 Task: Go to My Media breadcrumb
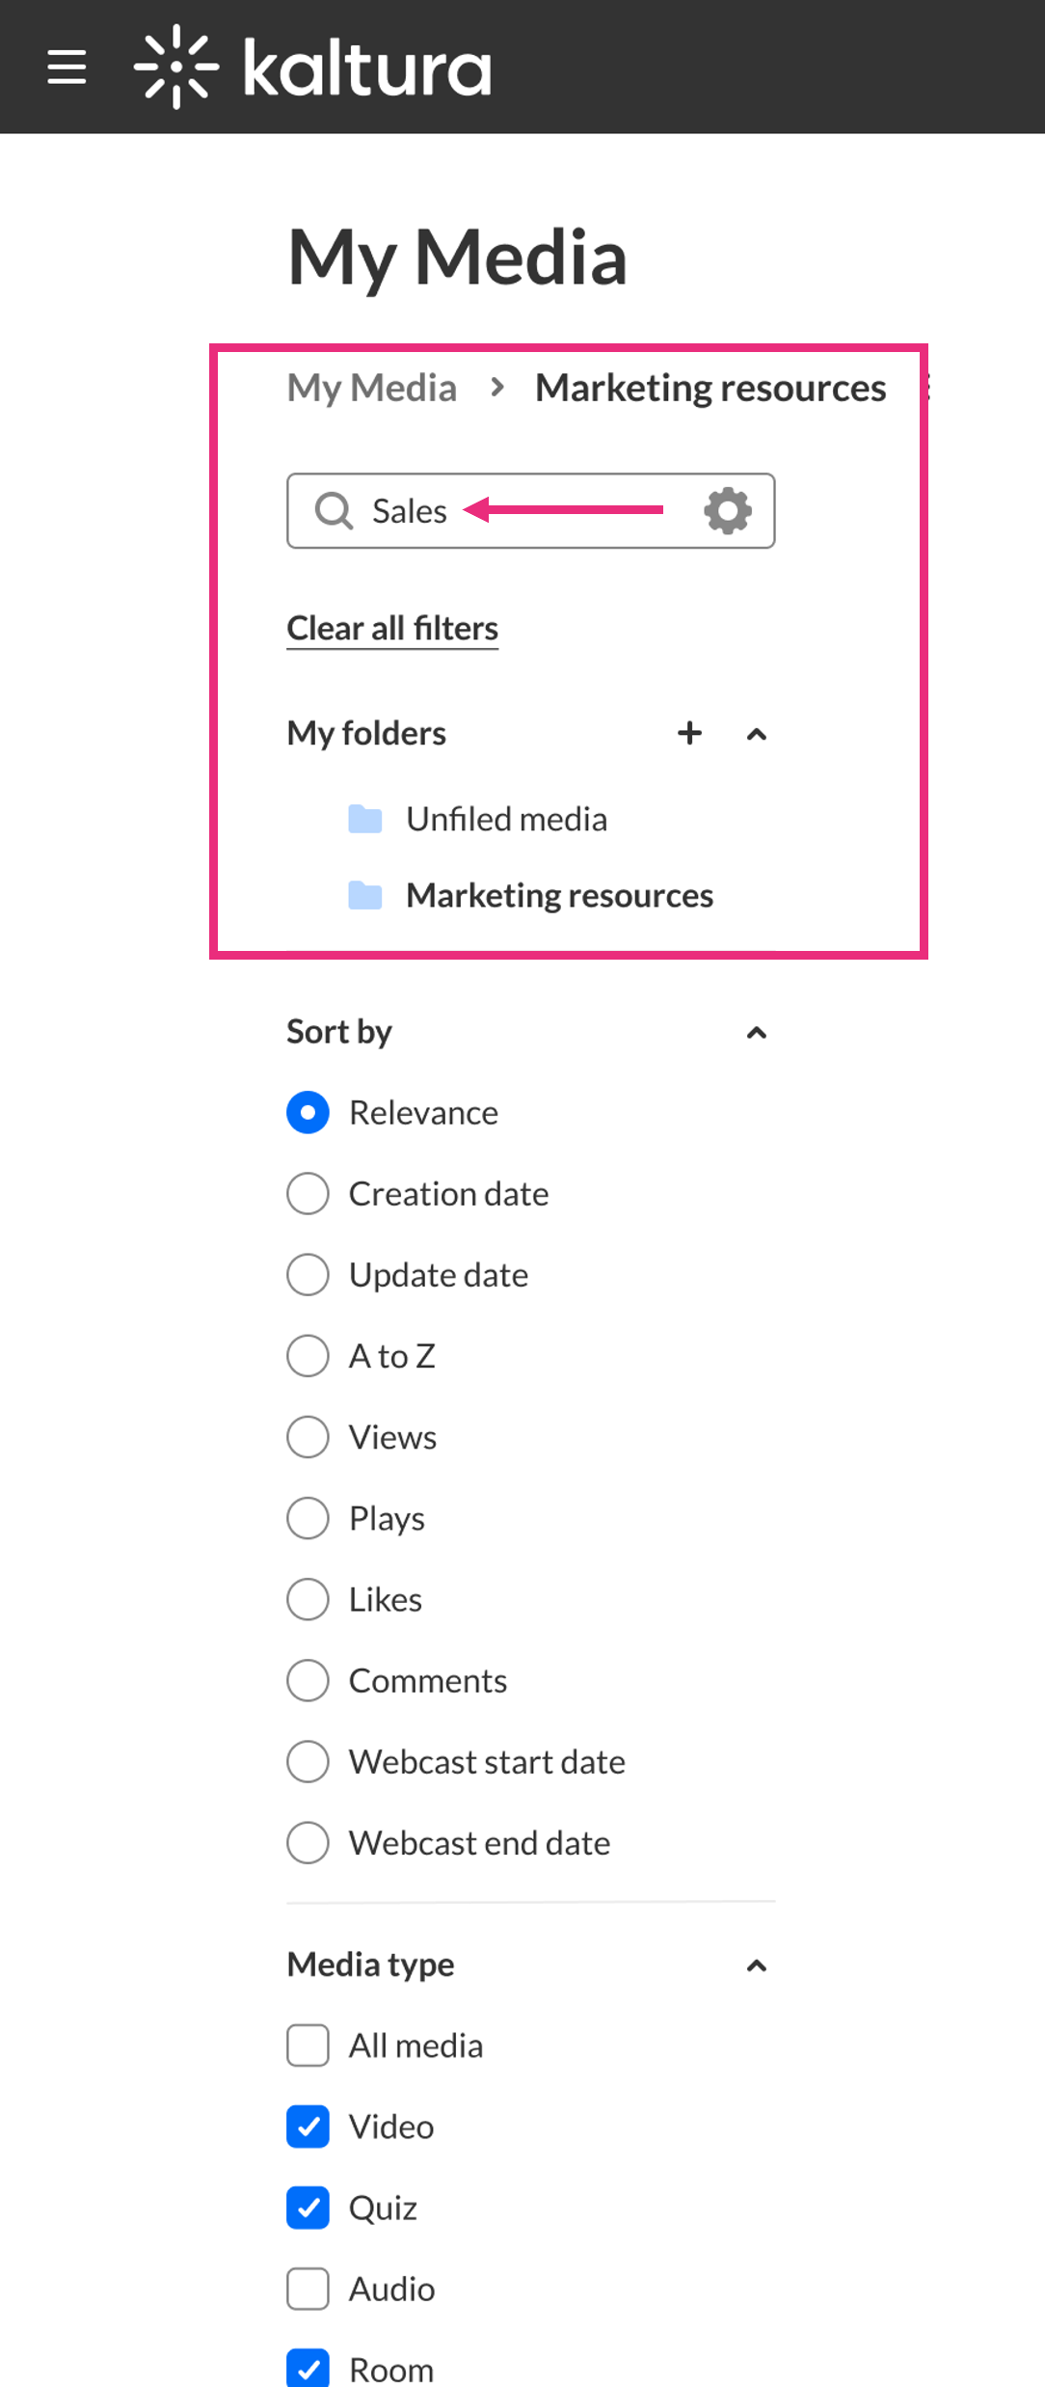coord(372,388)
